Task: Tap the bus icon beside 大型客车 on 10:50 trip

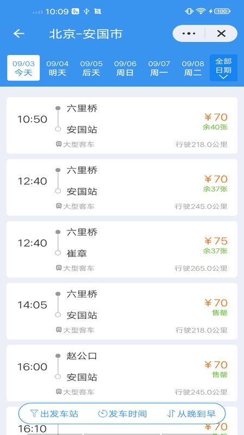Action: click(59, 144)
